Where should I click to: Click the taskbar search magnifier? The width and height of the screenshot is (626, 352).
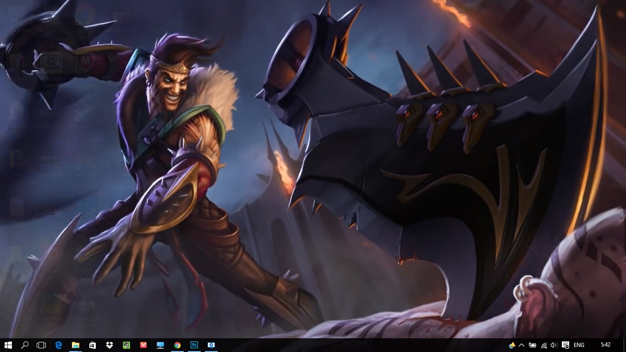25,345
